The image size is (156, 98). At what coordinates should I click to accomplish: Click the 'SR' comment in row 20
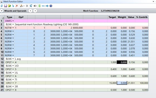click(16, 86)
